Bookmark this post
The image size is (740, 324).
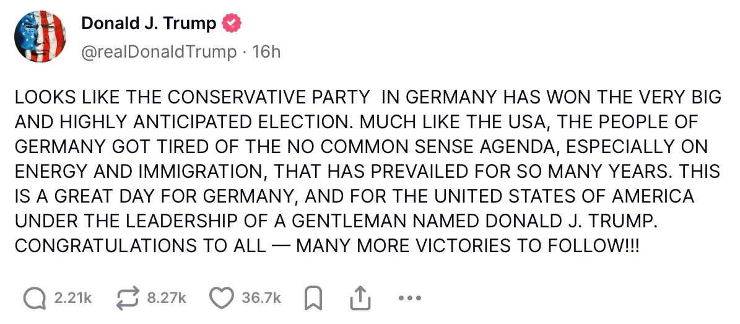click(313, 299)
